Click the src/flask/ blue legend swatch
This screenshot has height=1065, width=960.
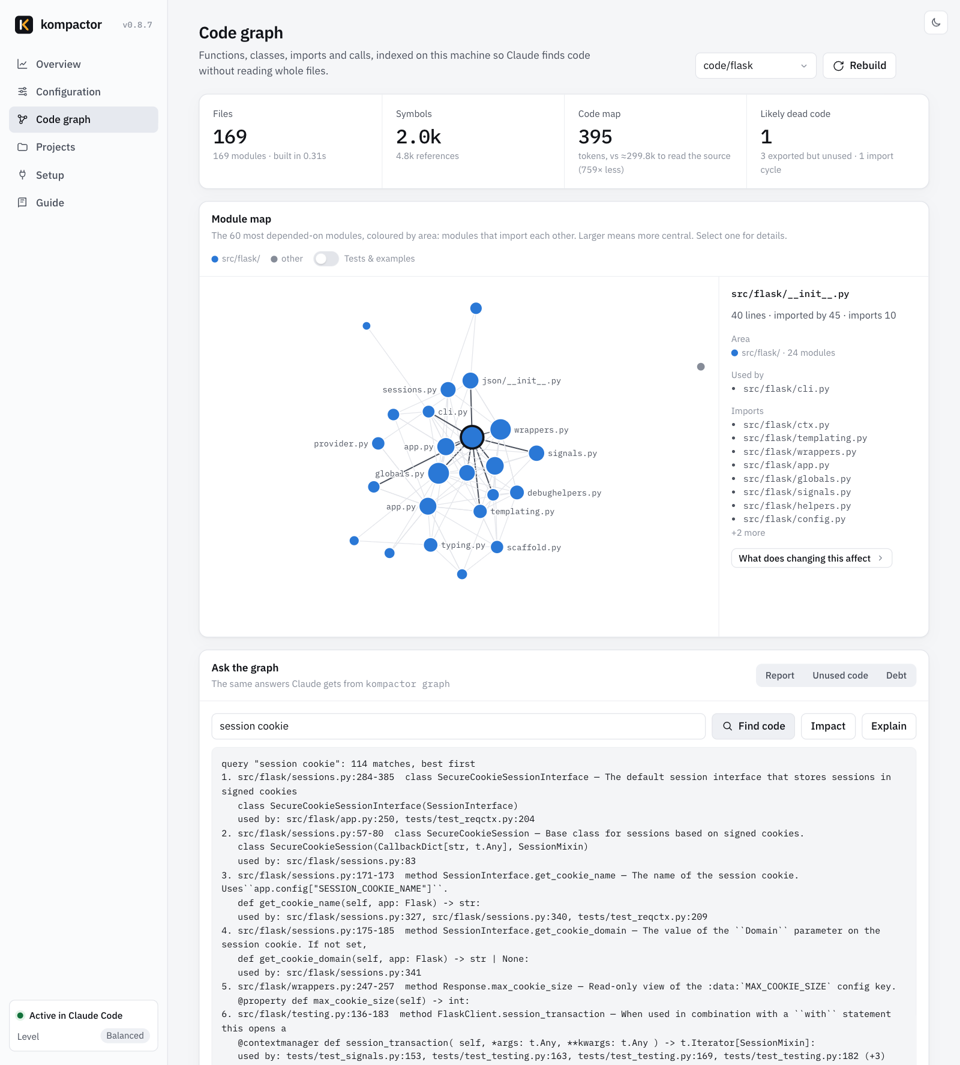(x=215, y=259)
